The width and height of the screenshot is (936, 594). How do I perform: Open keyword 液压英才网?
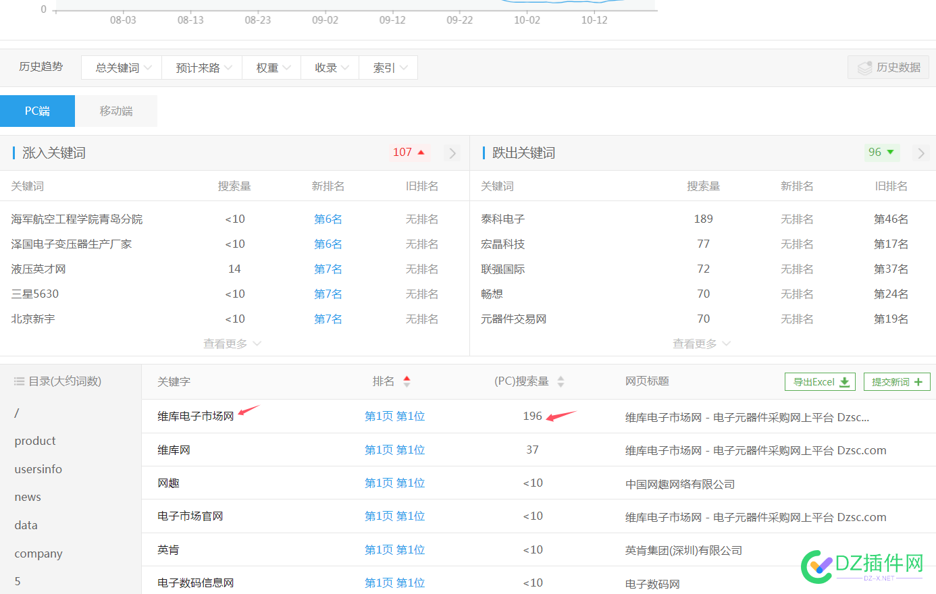point(38,269)
